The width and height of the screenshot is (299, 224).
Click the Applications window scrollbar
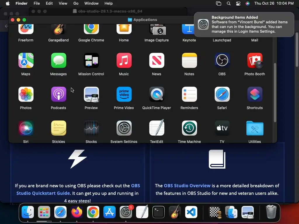tap(275, 92)
